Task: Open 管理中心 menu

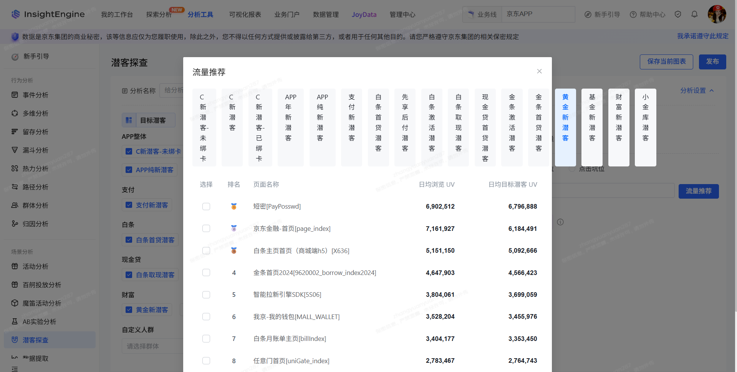Action: pos(402,15)
